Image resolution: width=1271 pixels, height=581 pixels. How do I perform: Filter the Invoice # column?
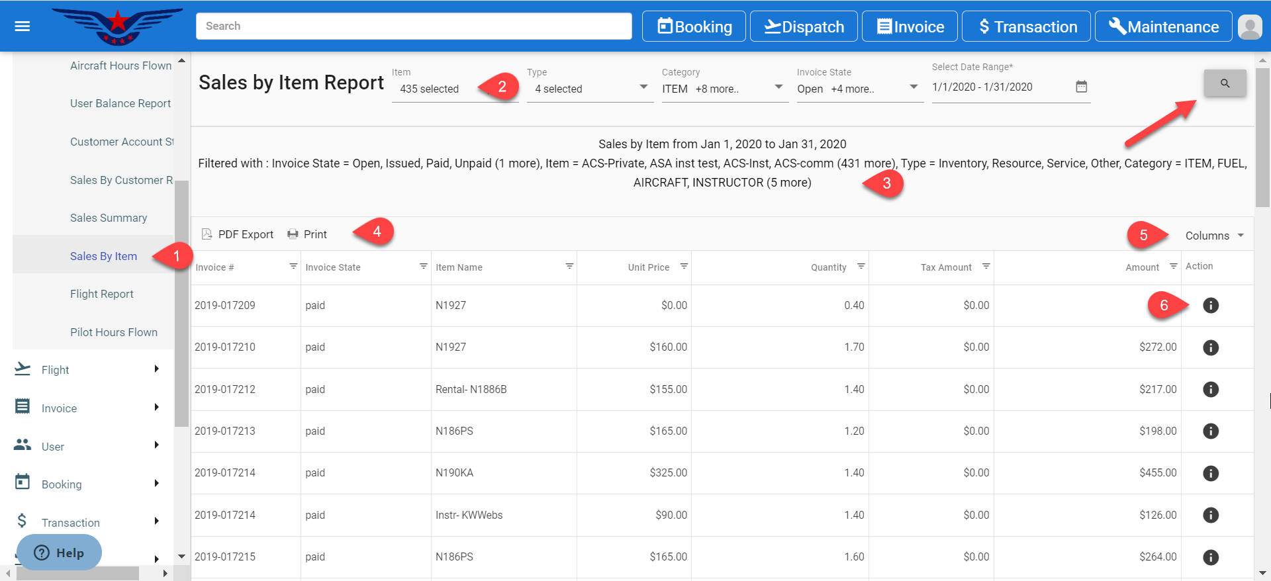(293, 266)
